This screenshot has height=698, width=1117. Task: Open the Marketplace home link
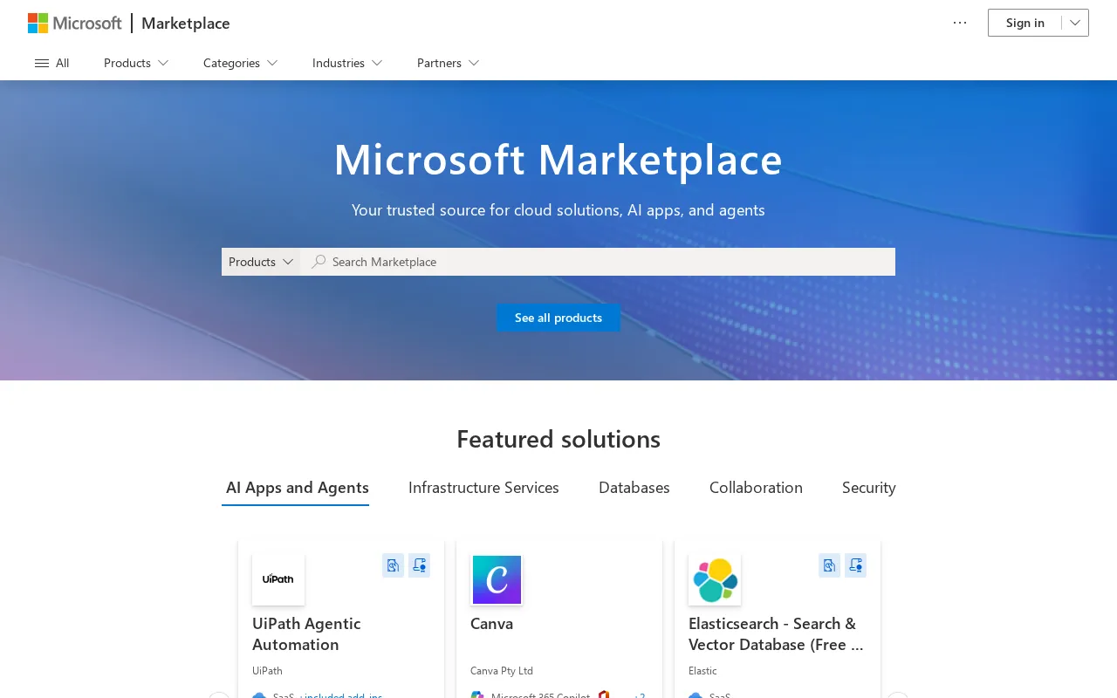[x=186, y=23]
